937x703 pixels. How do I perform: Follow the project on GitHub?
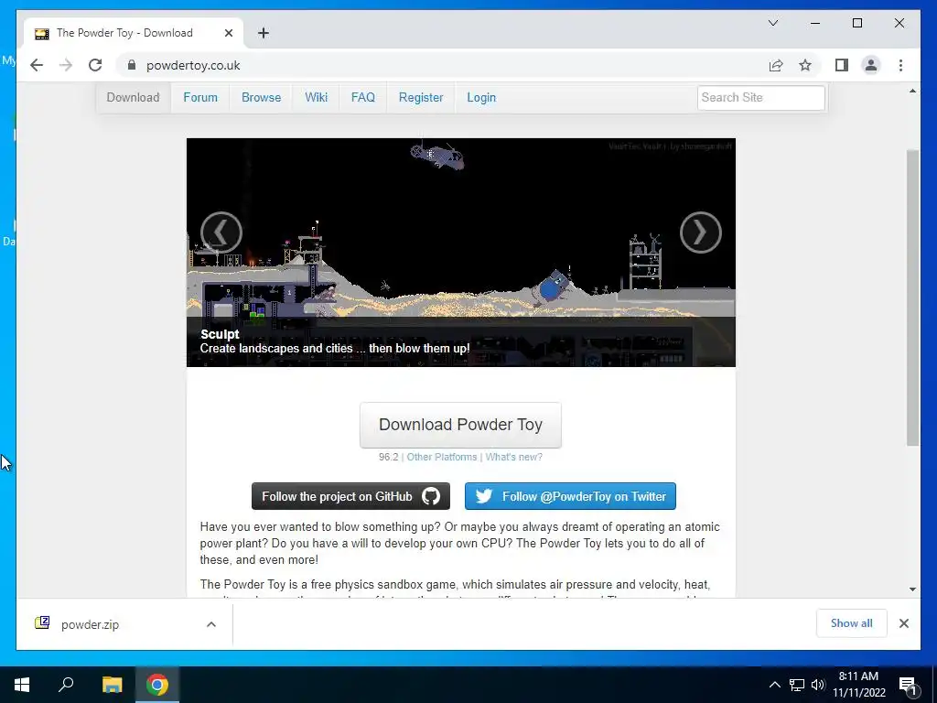[x=350, y=496]
